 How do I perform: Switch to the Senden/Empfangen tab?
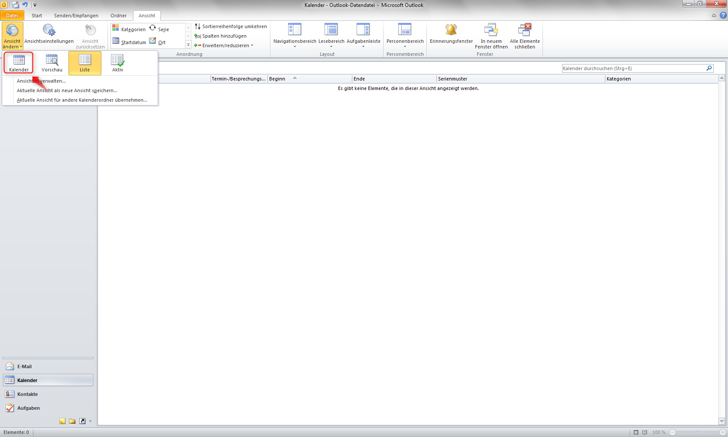pos(76,16)
